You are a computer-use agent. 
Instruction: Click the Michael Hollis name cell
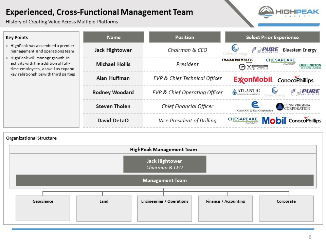[113, 64]
